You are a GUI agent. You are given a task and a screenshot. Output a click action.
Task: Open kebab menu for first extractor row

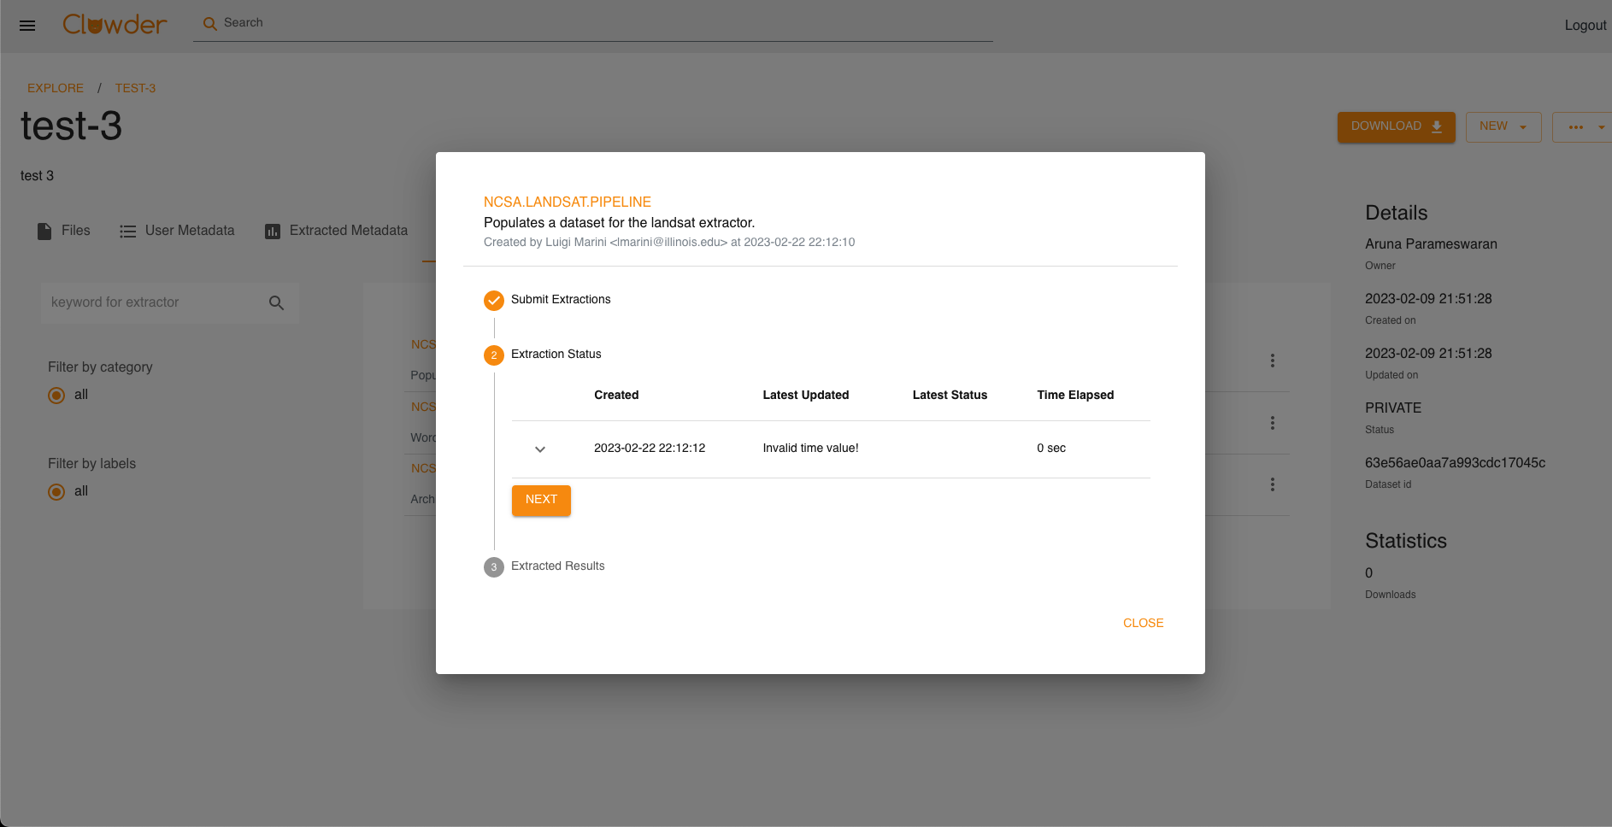click(x=1273, y=361)
